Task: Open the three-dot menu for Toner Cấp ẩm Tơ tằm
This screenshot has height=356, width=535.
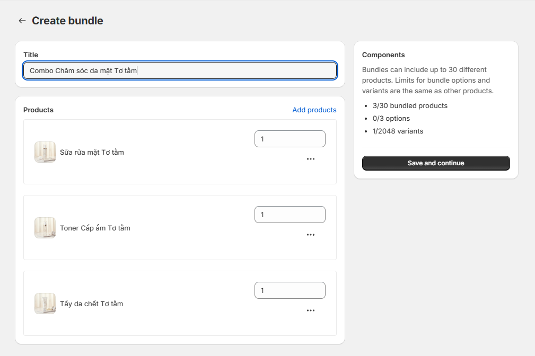Action: pos(311,235)
